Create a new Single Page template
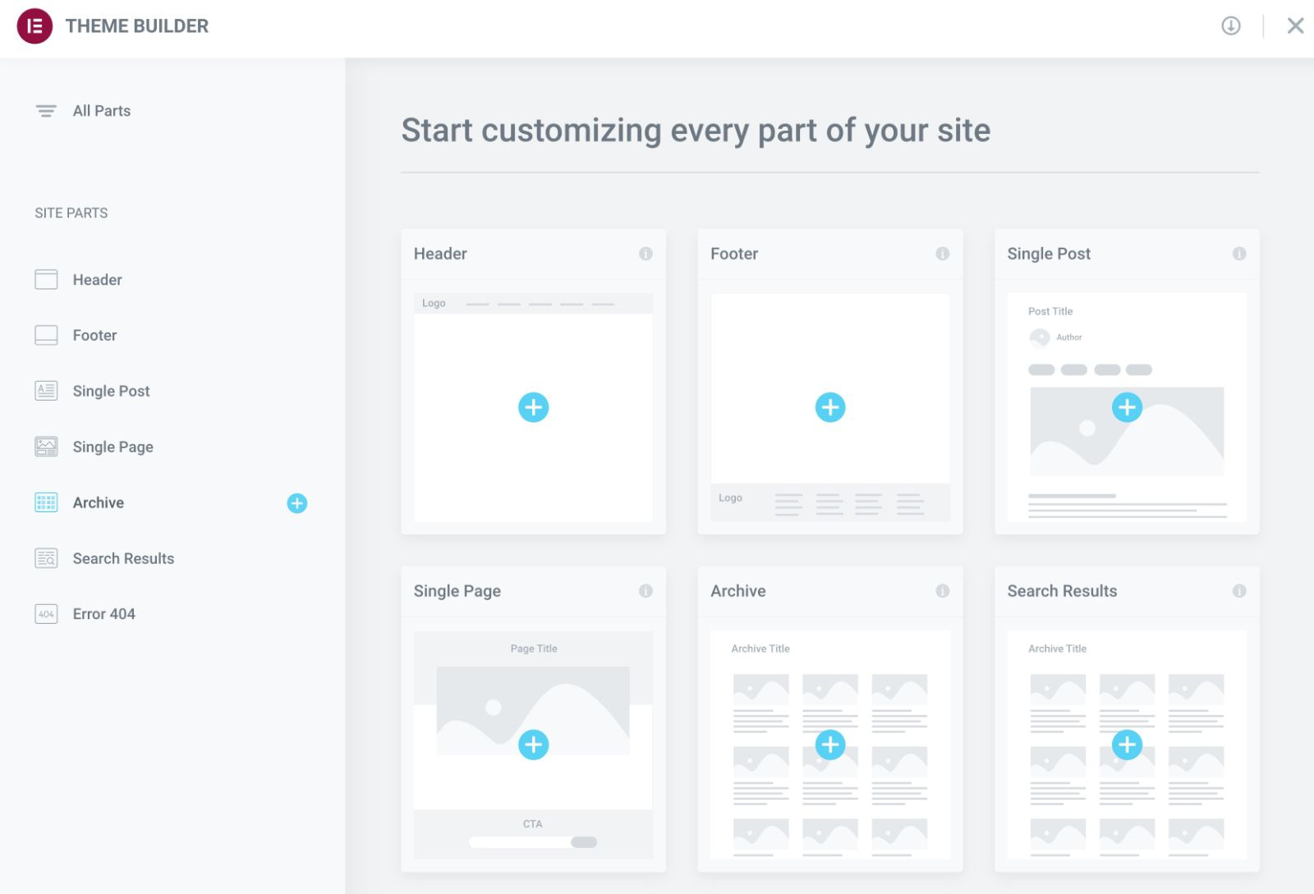This screenshot has height=894, width=1314. (x=534, y=745)
